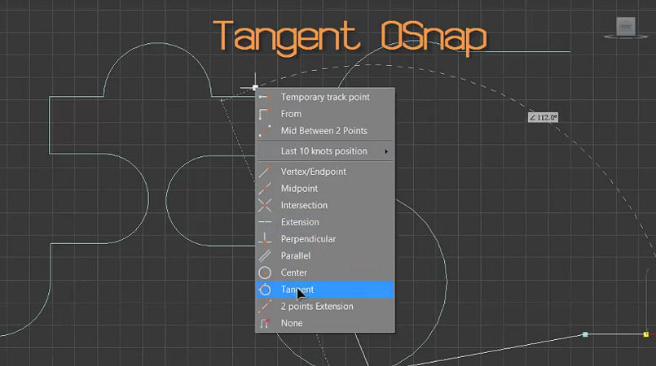
Task: Click the Center snap circle icon
Action: point(264,272)
